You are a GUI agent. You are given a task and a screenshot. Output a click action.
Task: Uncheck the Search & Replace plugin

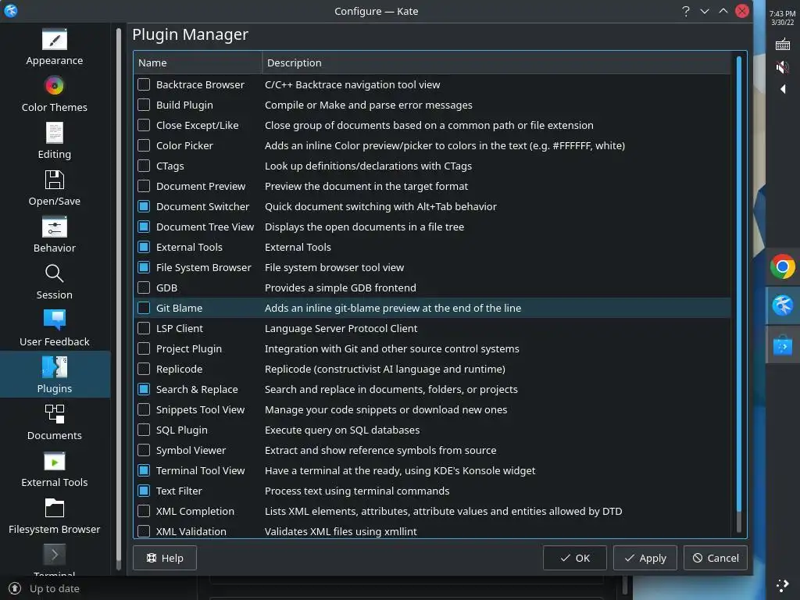pyautogui.click(x=144, y=389)
